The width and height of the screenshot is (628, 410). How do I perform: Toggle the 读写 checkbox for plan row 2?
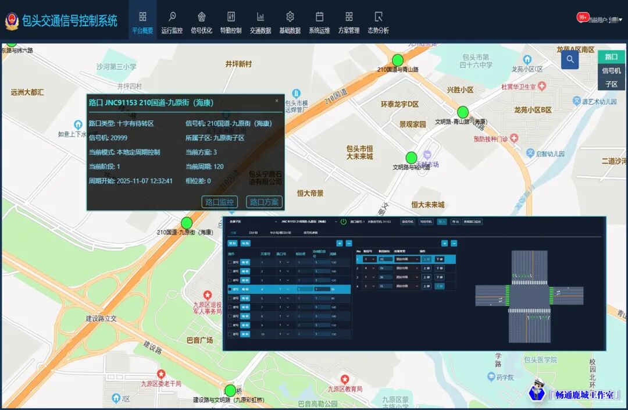tap(230, 271)
